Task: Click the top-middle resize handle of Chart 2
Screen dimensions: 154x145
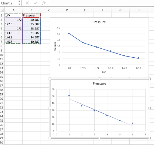Action: (x=100, y=79)
